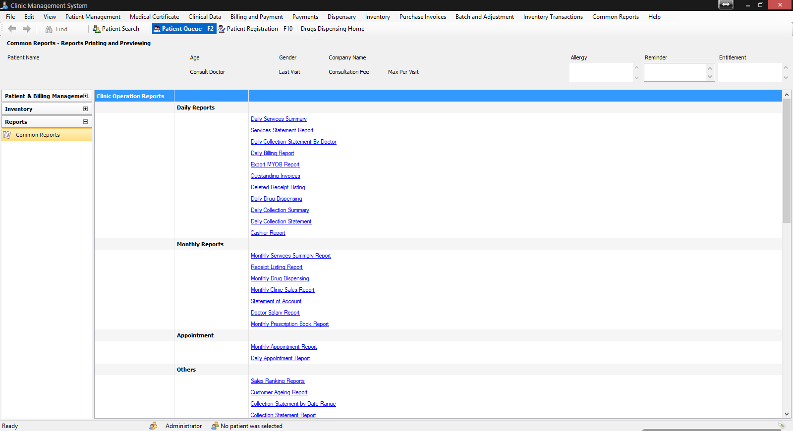Open Collection Statement by Date Range

point(293,404)
